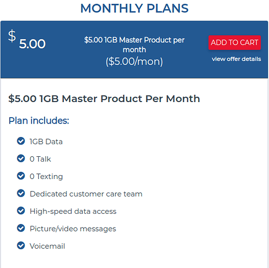The width and height of the screenshot is (269, 268).
Task: Click the banner title $5.00 1GB Master Product per month
Action: click(x=134, y=45)
